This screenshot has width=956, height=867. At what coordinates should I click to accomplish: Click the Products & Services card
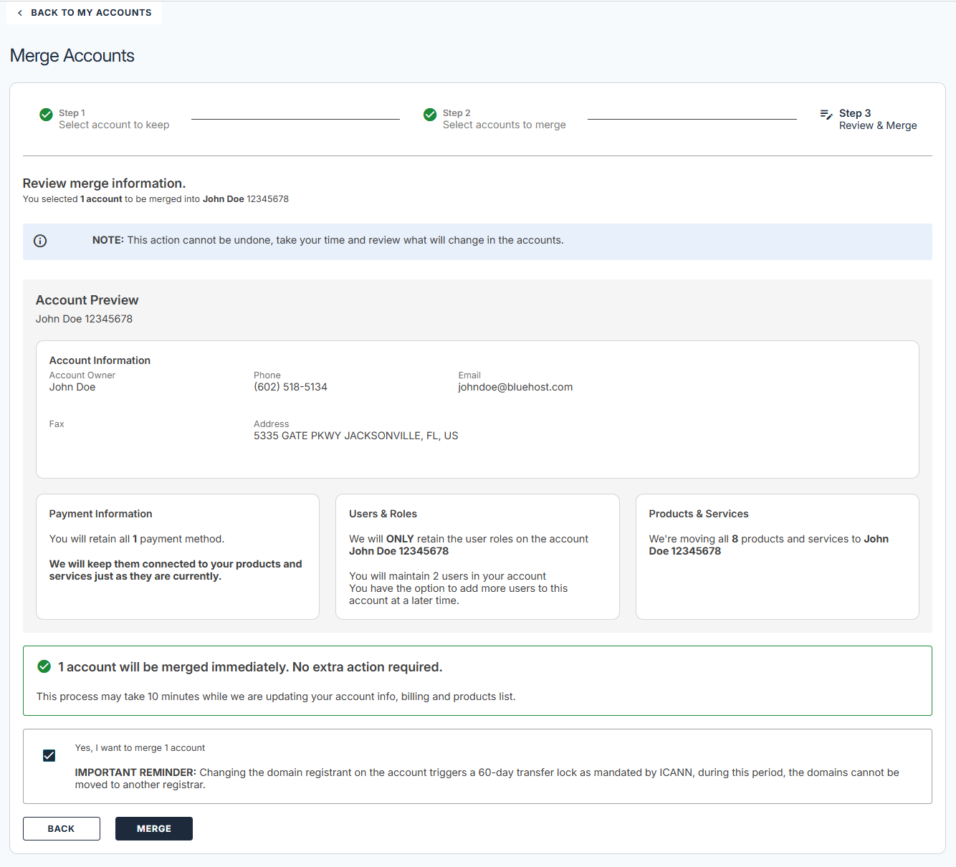coord(777,556)
